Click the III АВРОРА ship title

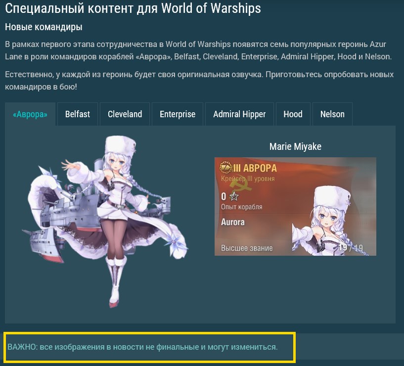click(x=255, y=168)
